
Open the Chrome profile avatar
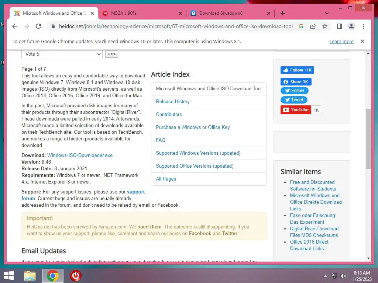(351, 26)
